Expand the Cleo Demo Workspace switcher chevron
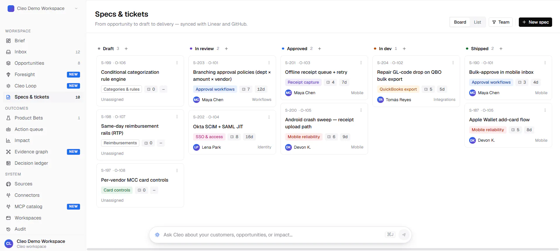Viewport: 560px width, 251px height. [x=76, y=8]
